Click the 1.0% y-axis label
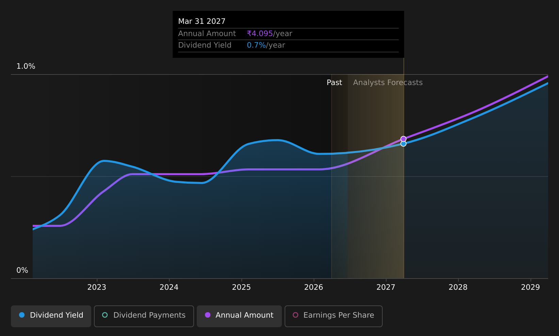The height and width of the screenshot is (336, 559). coord(26,66)
